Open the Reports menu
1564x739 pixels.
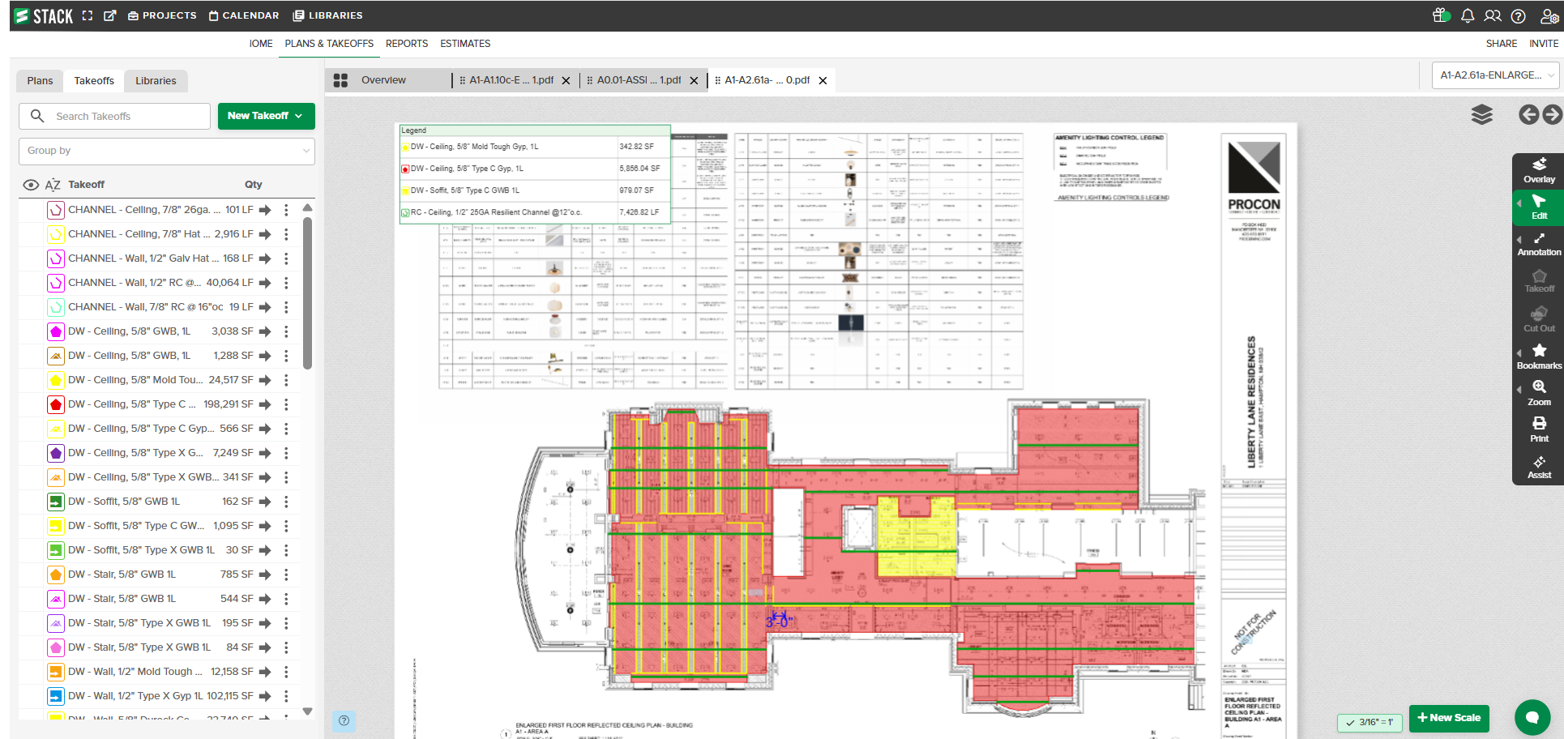pos(406,44)
